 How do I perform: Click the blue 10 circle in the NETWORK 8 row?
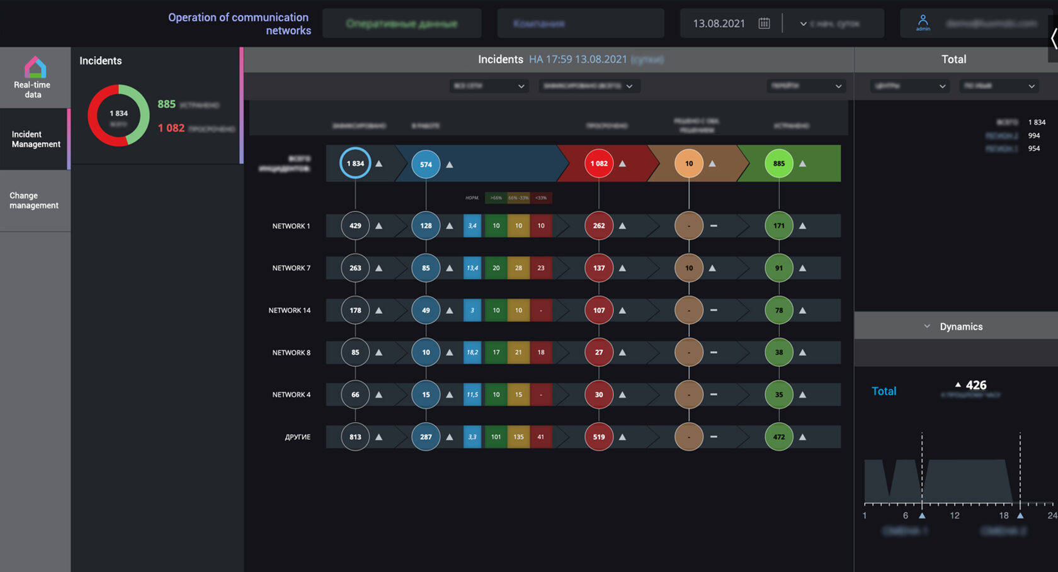pos(426,352)
